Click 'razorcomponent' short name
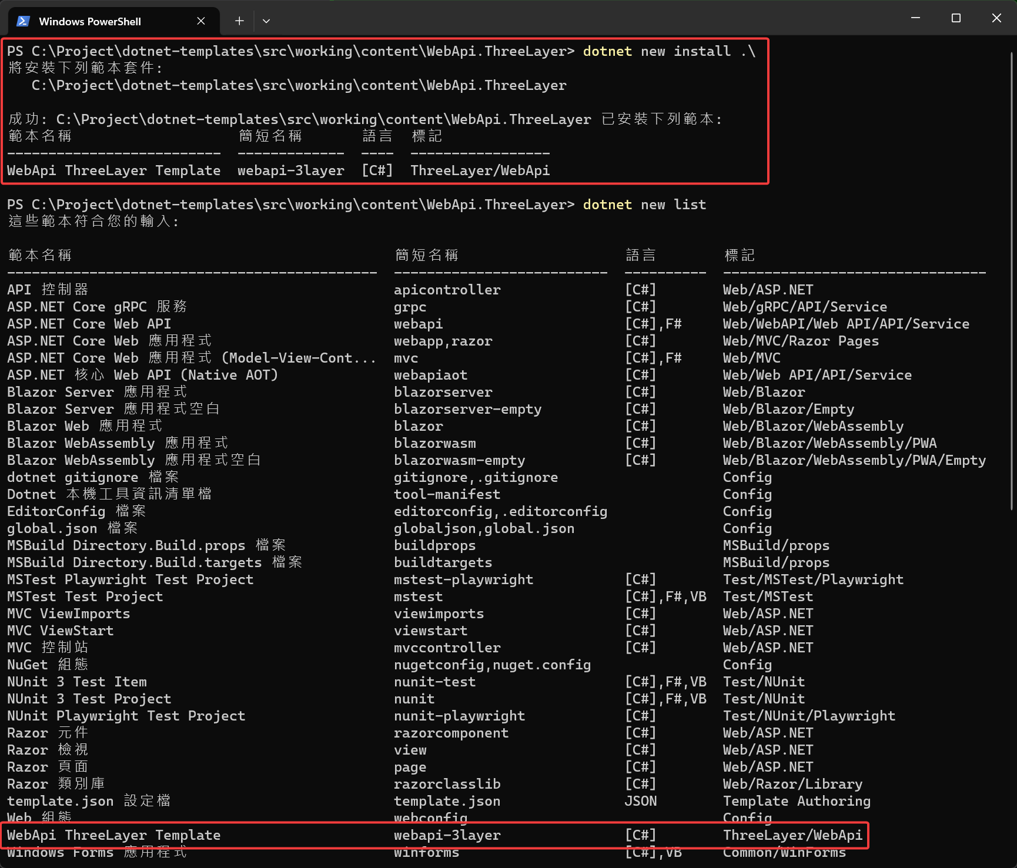The width and height of the screenshot is (1017, 868). 451,733
